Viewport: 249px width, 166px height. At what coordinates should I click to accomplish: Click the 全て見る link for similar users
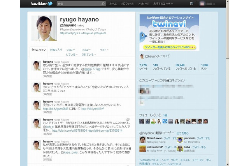182,133
